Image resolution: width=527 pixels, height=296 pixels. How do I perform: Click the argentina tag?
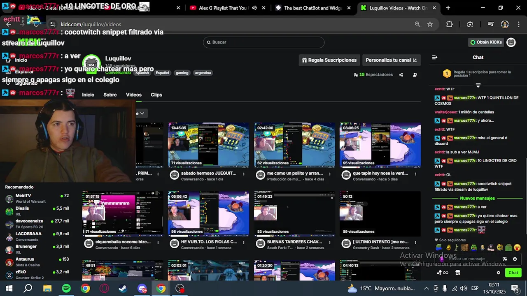click(203, 73)
